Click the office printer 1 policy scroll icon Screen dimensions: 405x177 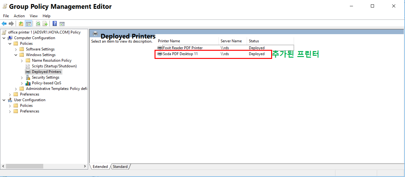(x=4, y=32)
